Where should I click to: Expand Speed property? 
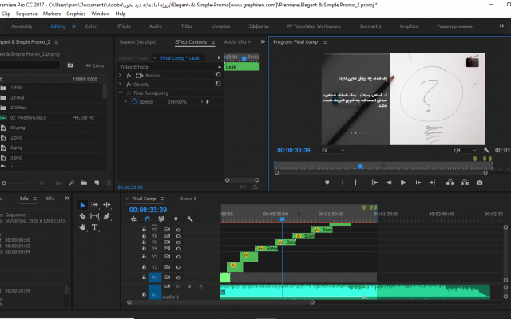(125, 101)
